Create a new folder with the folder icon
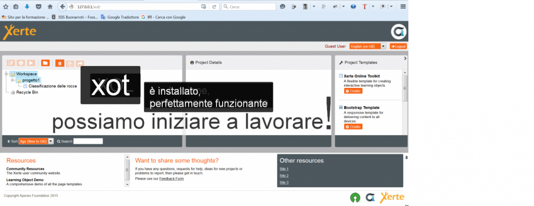The image size is (534, 206). pos(45,63)
